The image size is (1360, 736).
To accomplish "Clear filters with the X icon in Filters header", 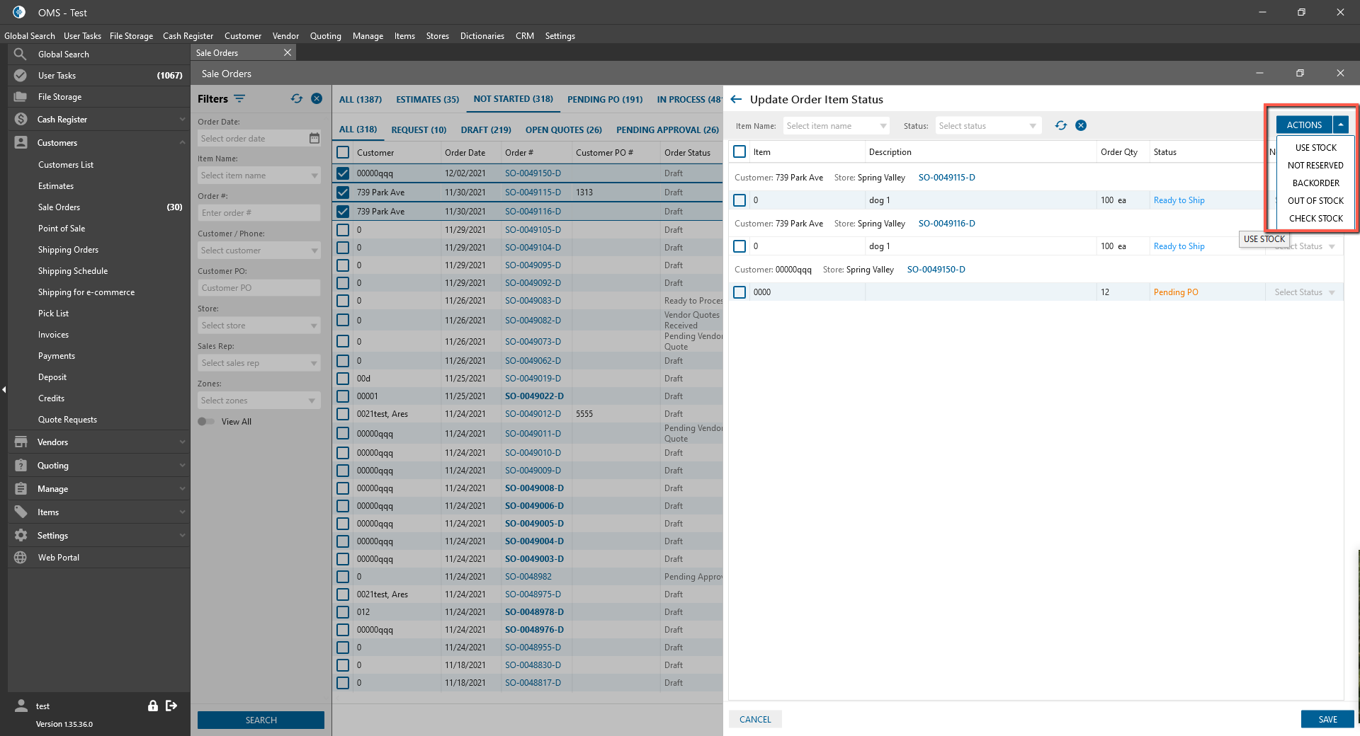I will [x=317, y=99].
